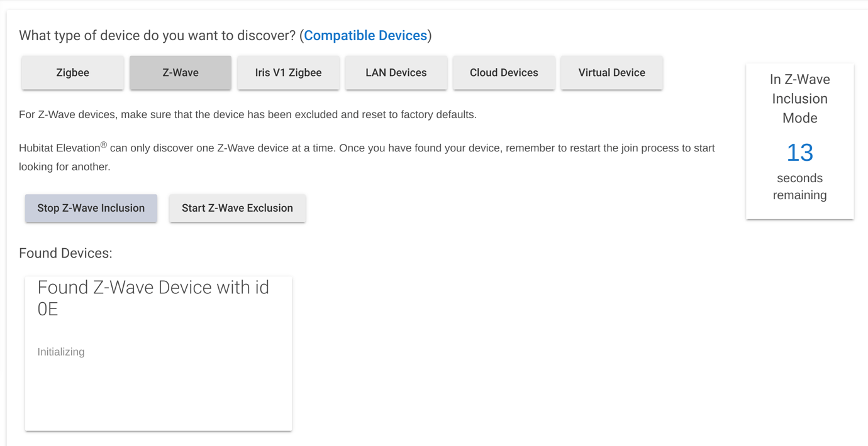The width and height of the screenshot is (868, 446).
Task: Click the Found Devices heading
Action: tap(65, 253)
